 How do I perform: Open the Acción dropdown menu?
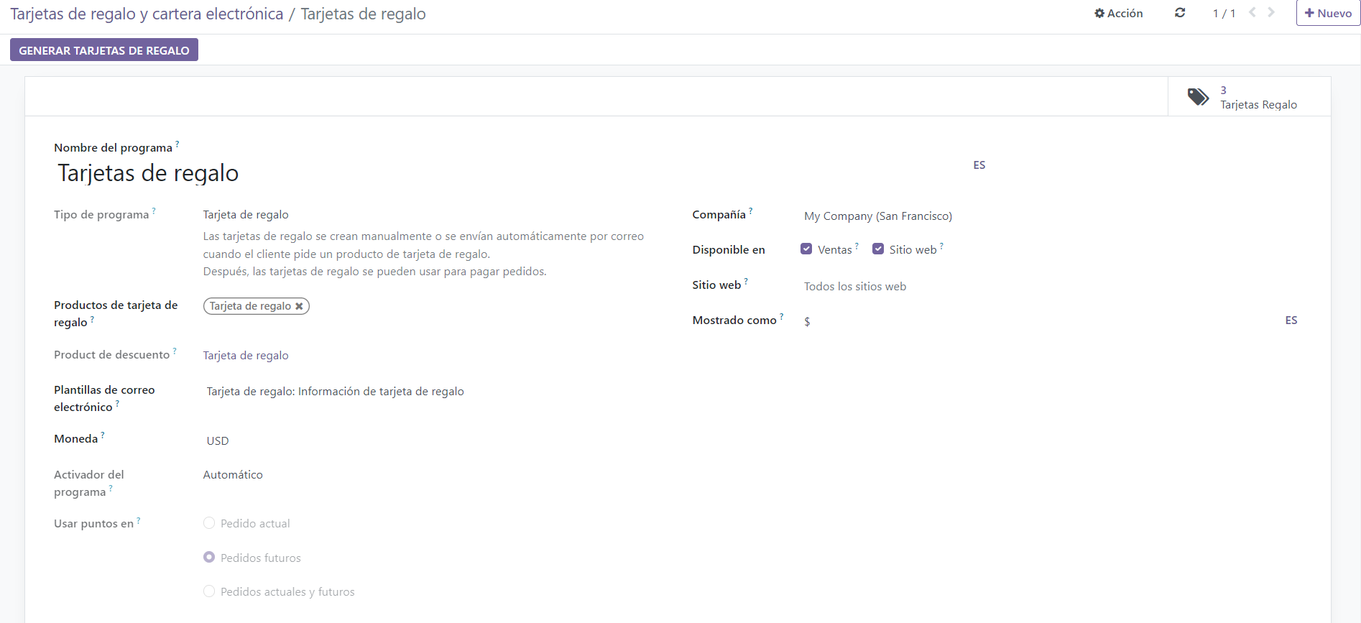click(x=1118, y=13)
